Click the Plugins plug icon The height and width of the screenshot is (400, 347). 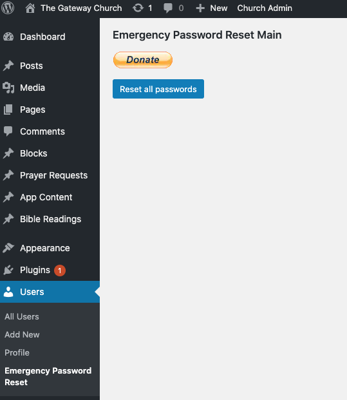[8, 270]
